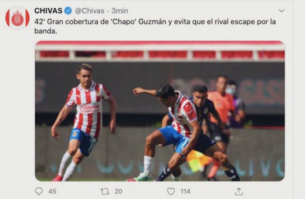Open the Chivas profile avatar
305x199 pixels.
(17, 18)
